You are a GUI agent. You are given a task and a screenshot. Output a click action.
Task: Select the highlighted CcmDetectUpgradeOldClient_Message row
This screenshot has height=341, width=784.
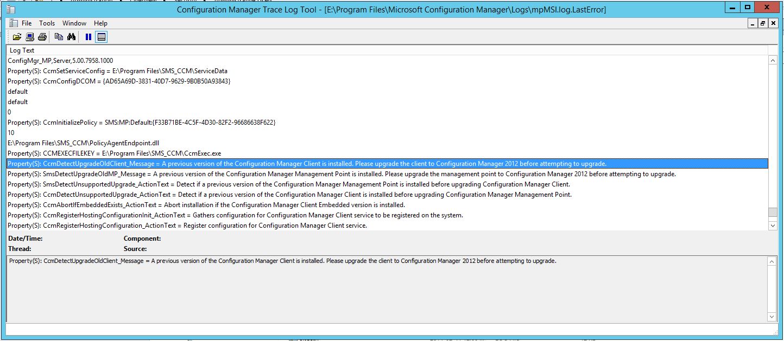[x=387, y=164]
